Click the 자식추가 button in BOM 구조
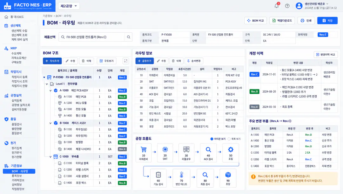Screen dimensions: 343x194 tap(52, 61)
